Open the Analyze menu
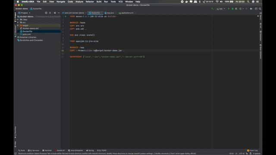This screenshot has height=155, width=276. 79,2
